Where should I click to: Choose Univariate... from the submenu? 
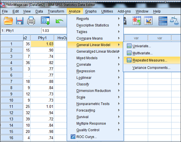(x=152, y=46)
